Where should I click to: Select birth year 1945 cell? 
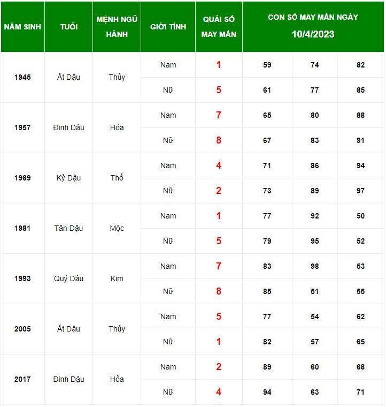pos(22,77)
